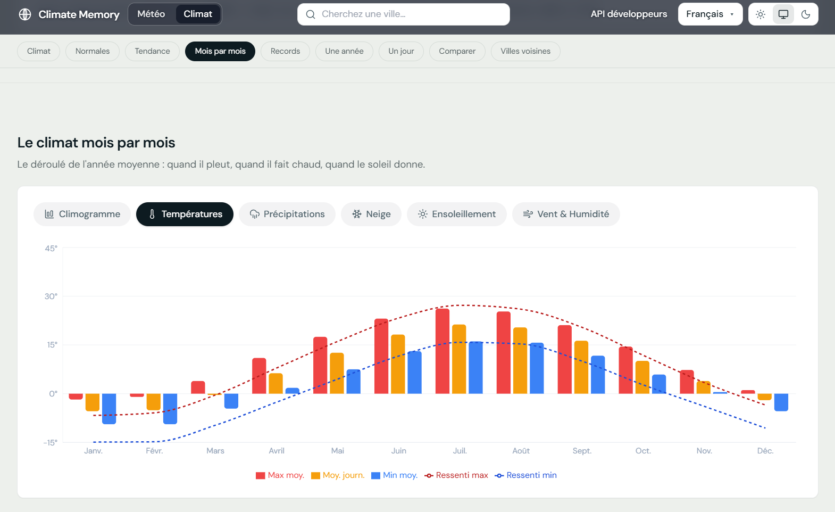Toggle the Min moy. legend series
This screenshot has height=512, width=835.
pos(394,475)
